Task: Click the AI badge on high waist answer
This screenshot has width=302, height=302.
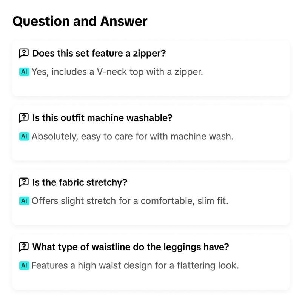Action: coord(24,265)
